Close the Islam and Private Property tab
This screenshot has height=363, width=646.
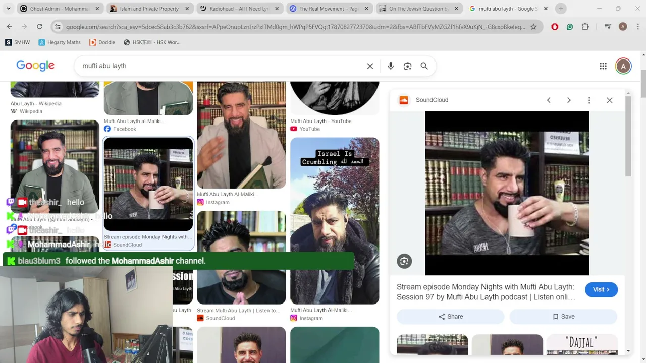coord(187,9)
